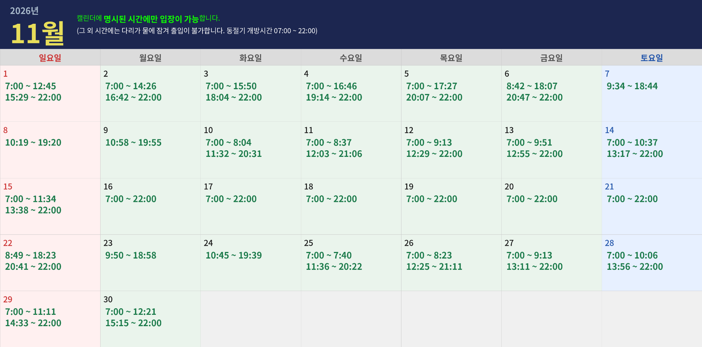Image resolution: width=702 pixels, height=347 pixels.
Task: Click the date number 29
Action: pos(8,299)
